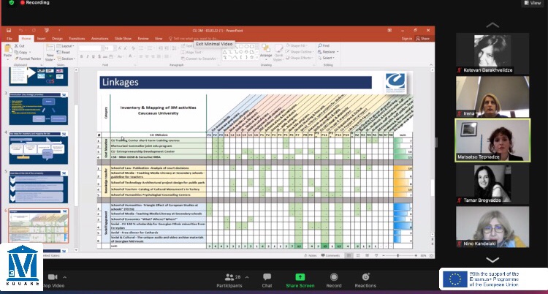This screenshot has width=548, height=294.
Task: Open the Layout dropdown
Action: (66, 46)
